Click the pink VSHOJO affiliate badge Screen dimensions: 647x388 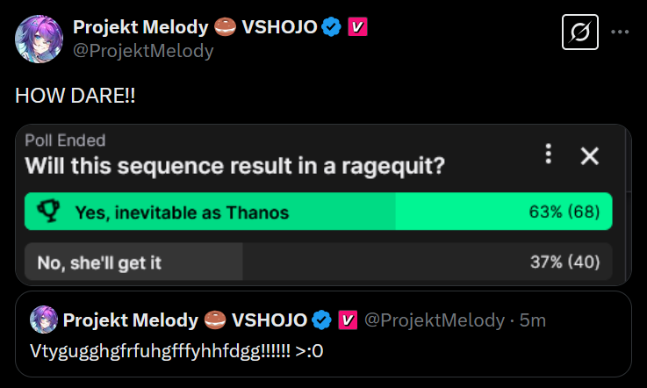point(357,27)
